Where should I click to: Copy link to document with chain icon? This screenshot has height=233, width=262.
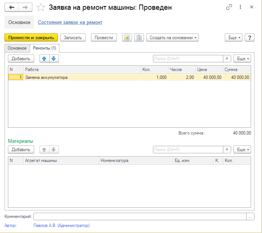point(229,7)
